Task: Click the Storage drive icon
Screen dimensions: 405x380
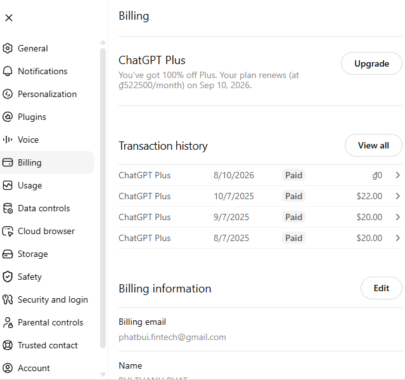Action: [x=8, y=254]
